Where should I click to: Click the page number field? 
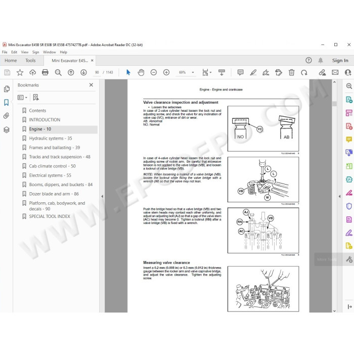pyautogui.click(x=97, y=72)
